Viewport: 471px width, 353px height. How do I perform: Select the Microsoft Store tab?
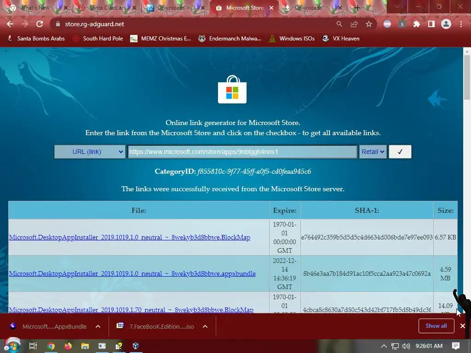coord(245,8)
